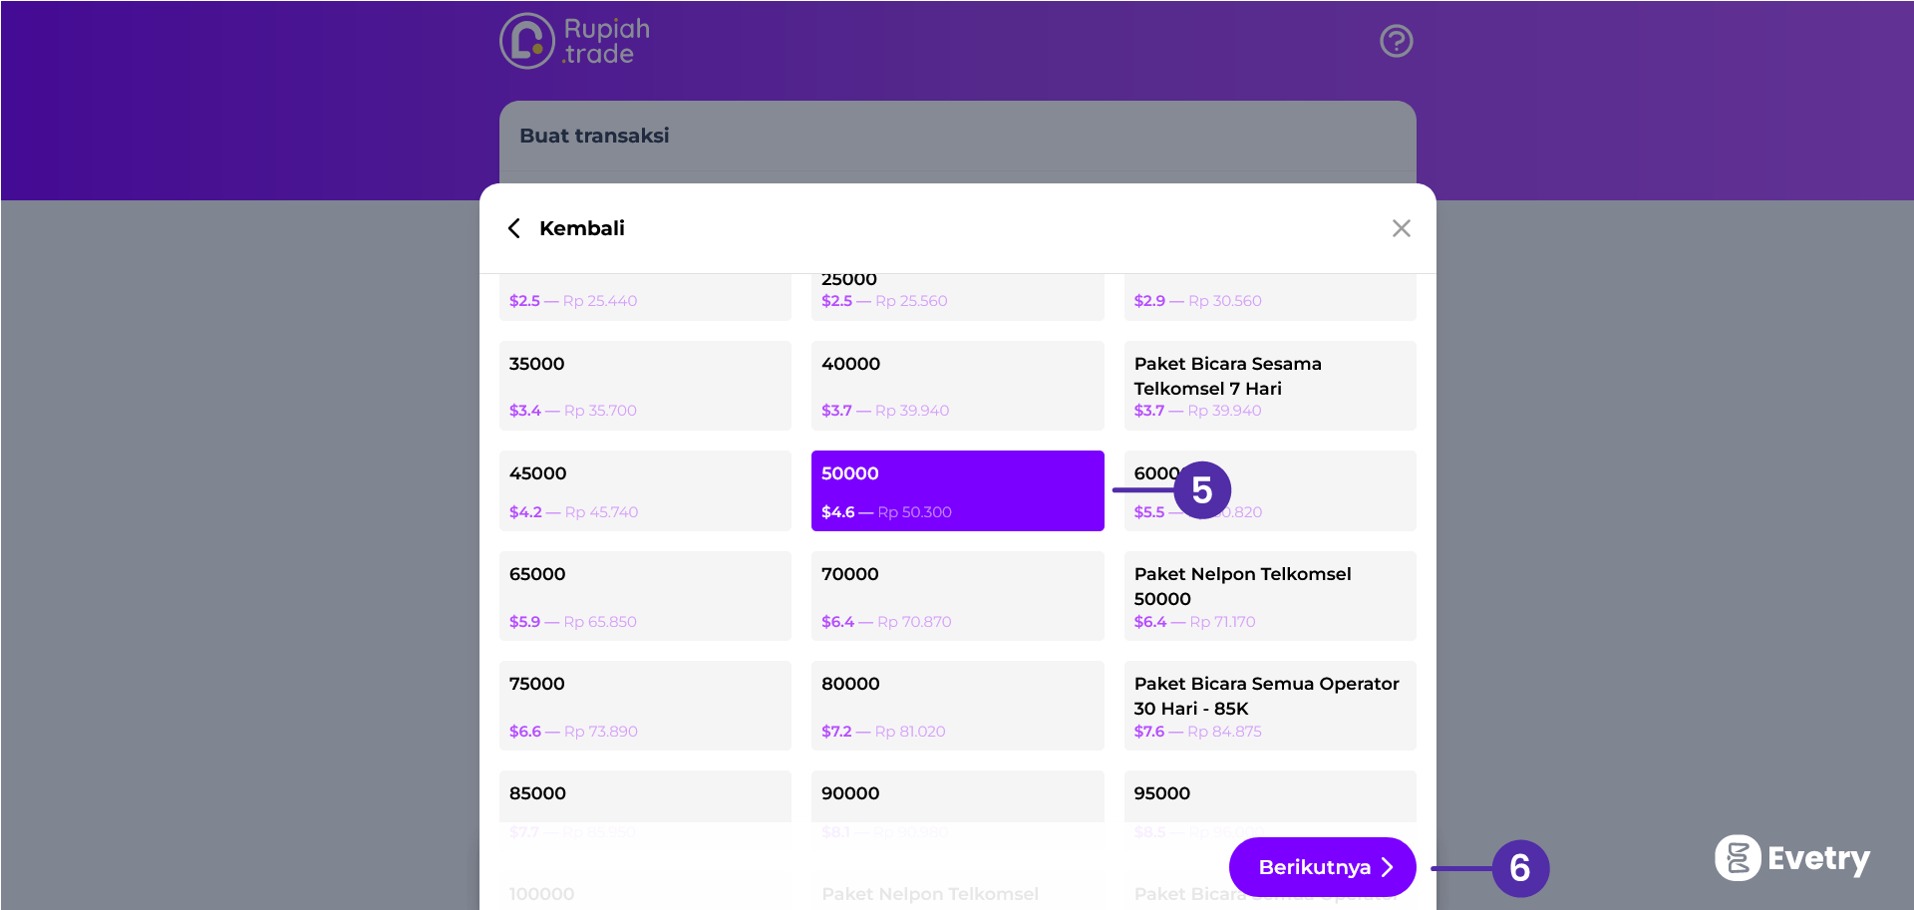
Task: Click the Rupiah.trade logo icon
Action: click(x=527, y=41)
